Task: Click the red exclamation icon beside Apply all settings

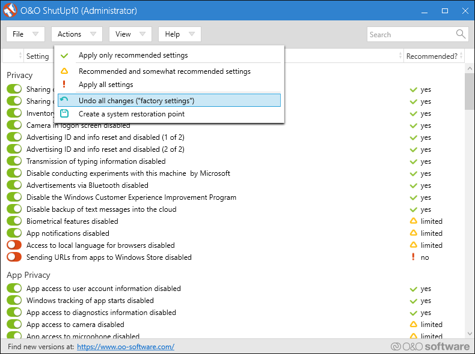Action: 64,84
